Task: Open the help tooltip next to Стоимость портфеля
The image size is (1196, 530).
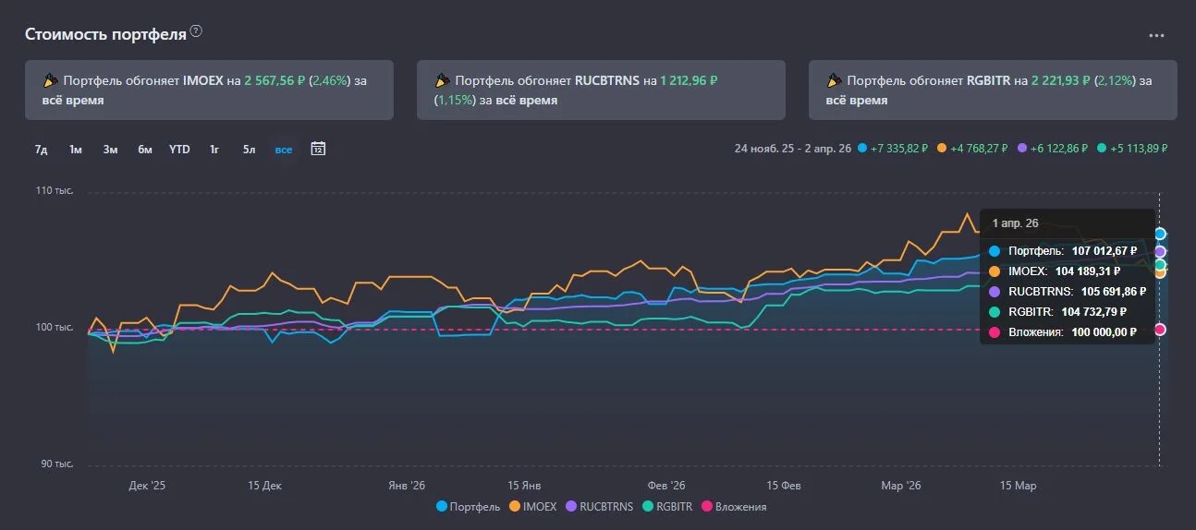Action: tap(196, 31)
